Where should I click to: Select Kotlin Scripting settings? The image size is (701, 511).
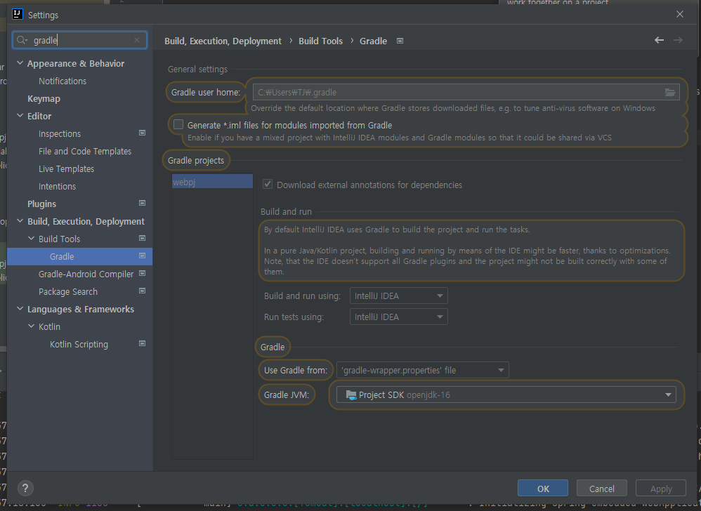click(79, 345)
